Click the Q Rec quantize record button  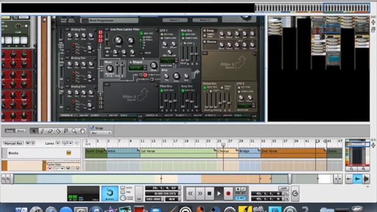point(240,198)
